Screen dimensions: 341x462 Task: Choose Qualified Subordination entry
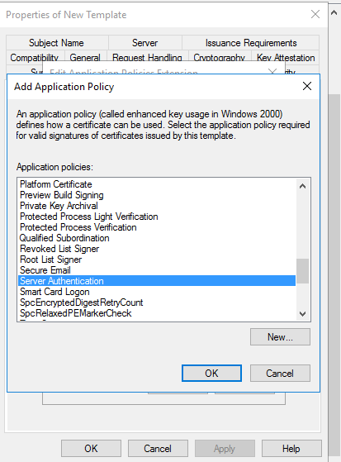pos(157,238)
